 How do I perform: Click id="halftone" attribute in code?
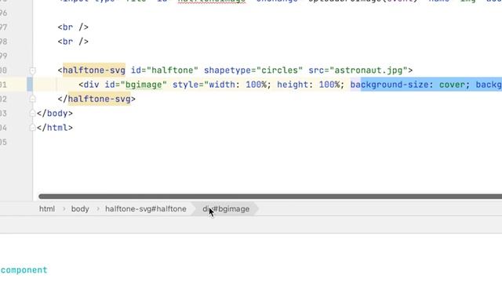165,70
